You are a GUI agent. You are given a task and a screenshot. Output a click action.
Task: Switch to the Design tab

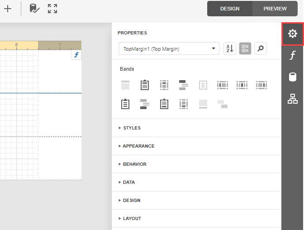tap(230, 9)
